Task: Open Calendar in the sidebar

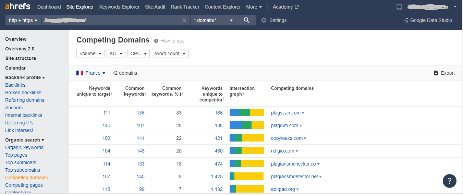Action: 15,68
